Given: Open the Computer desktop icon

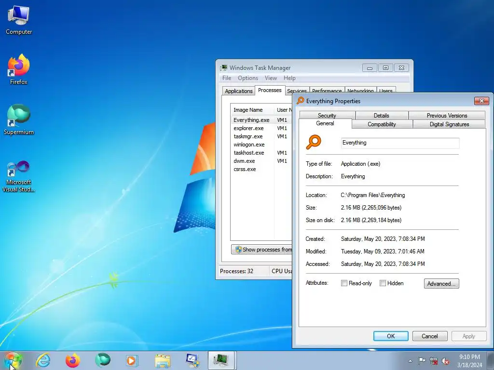Looking at the screenshot, I should coord(19,20).
